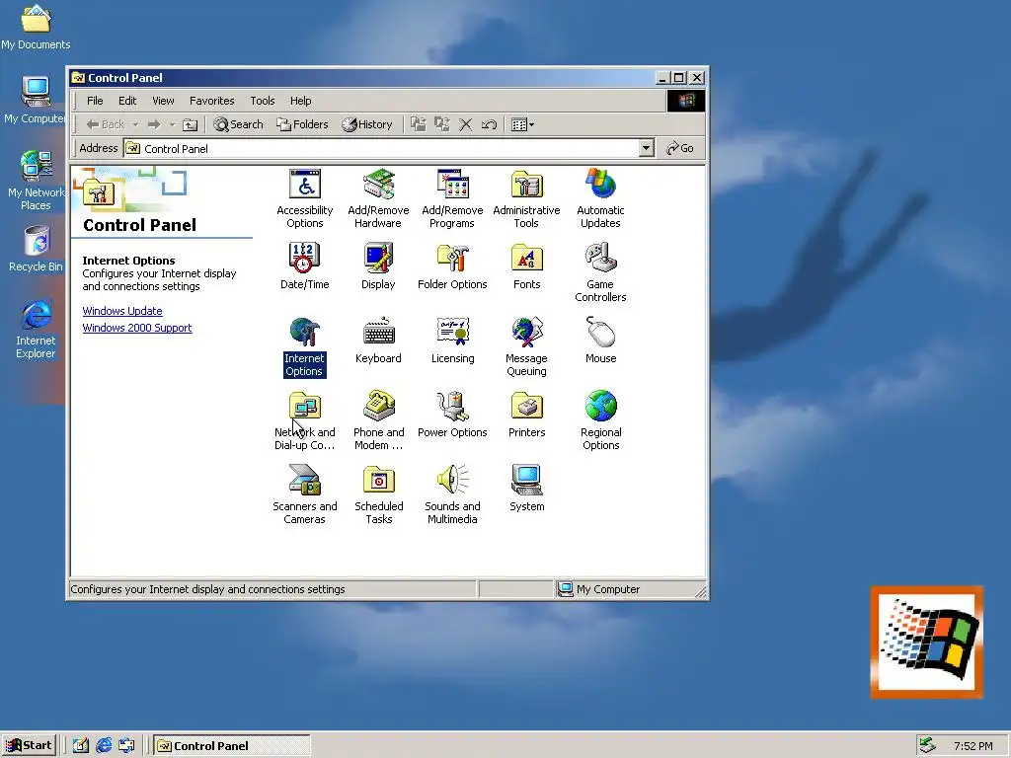This screenshot has height=758, width=1011.
Task: Select Internet Explorer desktop icon
Action: click(36, 329)
